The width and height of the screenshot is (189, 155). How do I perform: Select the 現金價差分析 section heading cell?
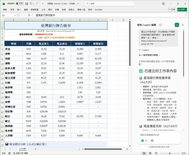pos(56,144)
